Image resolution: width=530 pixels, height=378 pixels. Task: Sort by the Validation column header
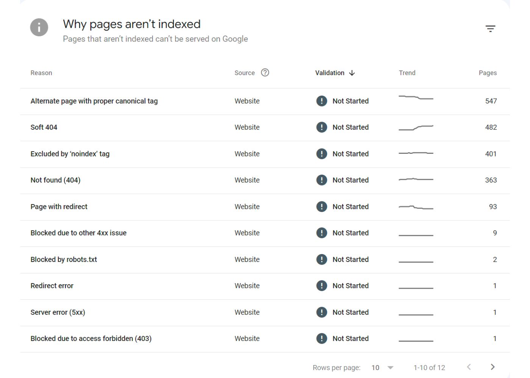(x=330, y=73)
